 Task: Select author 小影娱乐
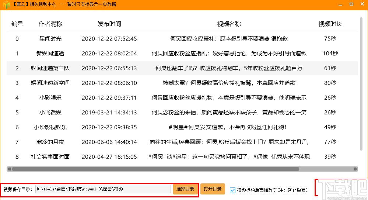(50, 98)
